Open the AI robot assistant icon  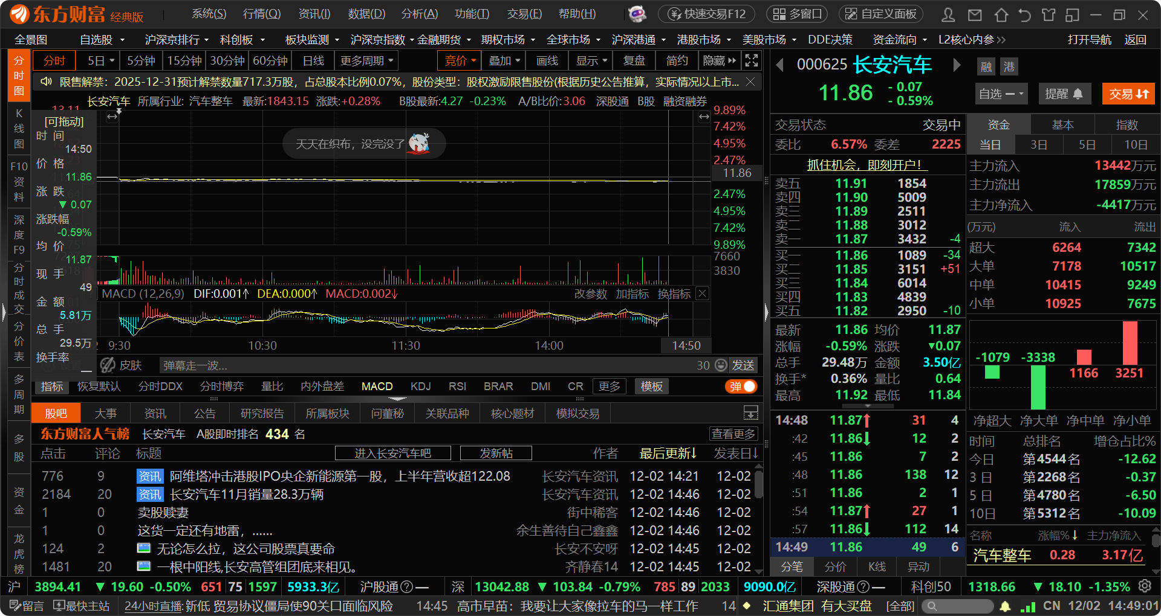click(x=637, y=14)
